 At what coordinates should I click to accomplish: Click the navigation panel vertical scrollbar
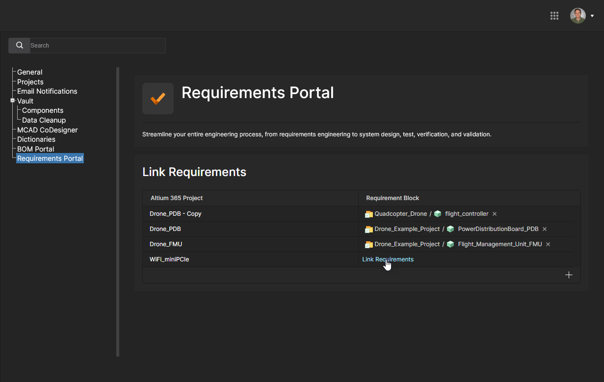coord(118,212)
